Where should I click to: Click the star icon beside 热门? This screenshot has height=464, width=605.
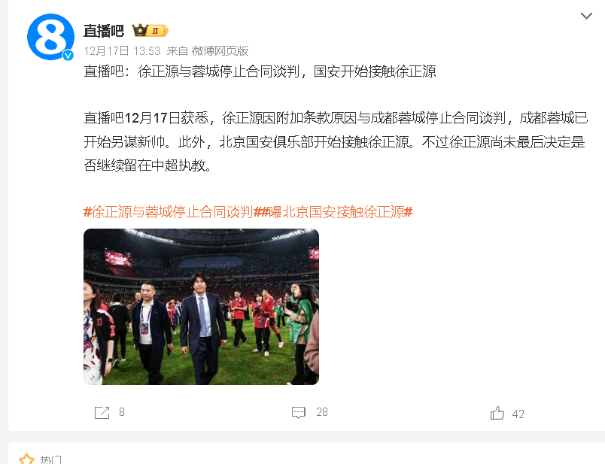tap(26, 459)
